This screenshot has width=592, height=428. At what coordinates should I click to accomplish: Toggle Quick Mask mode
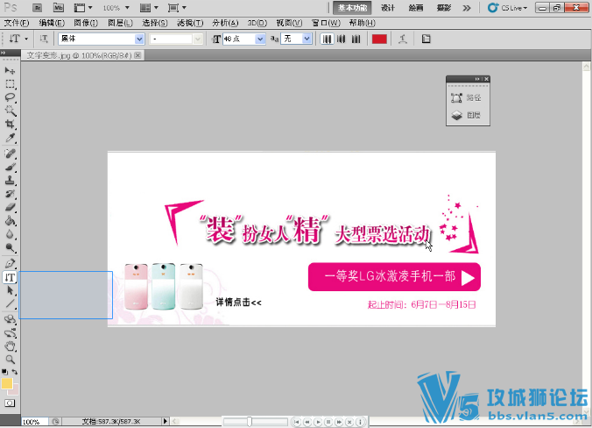click(x=10, y=403)
